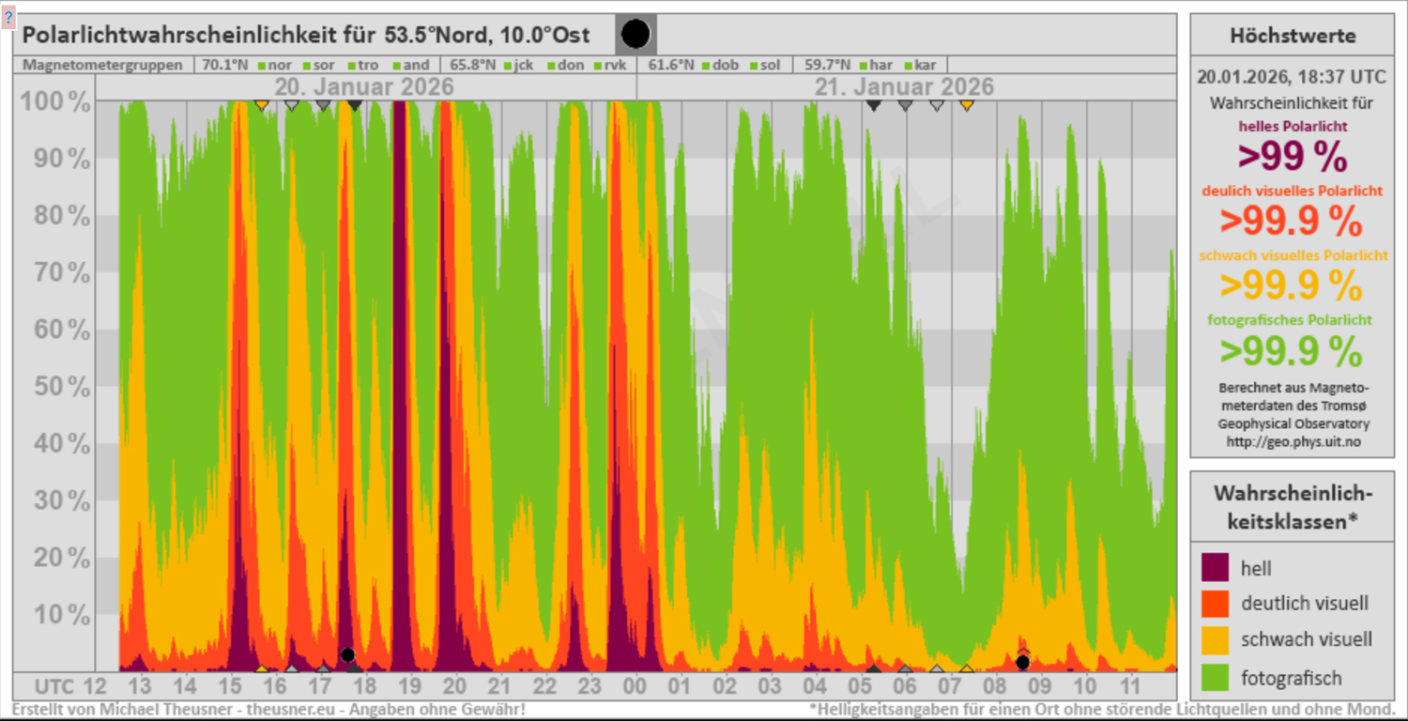Click the 'Höchstwerte' panel heading
The image size is (1408, 721).
tap(1293, 36)
